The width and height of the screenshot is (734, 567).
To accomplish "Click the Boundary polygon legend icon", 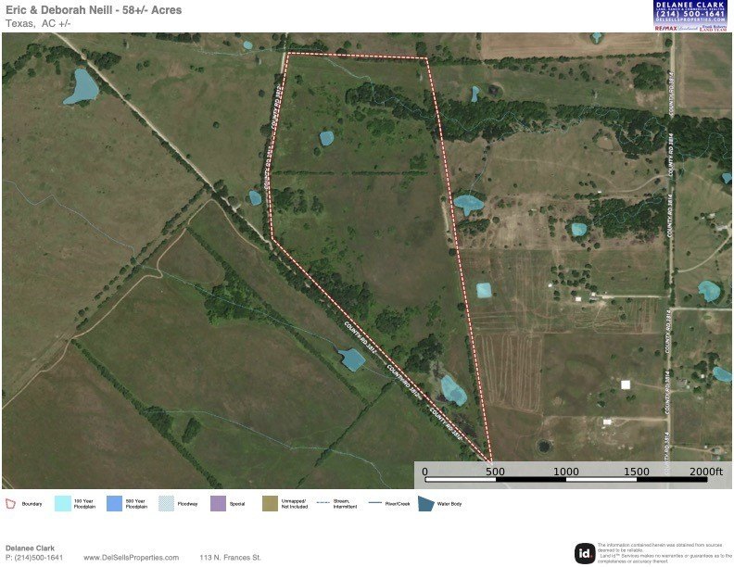I will pos(10,504).
